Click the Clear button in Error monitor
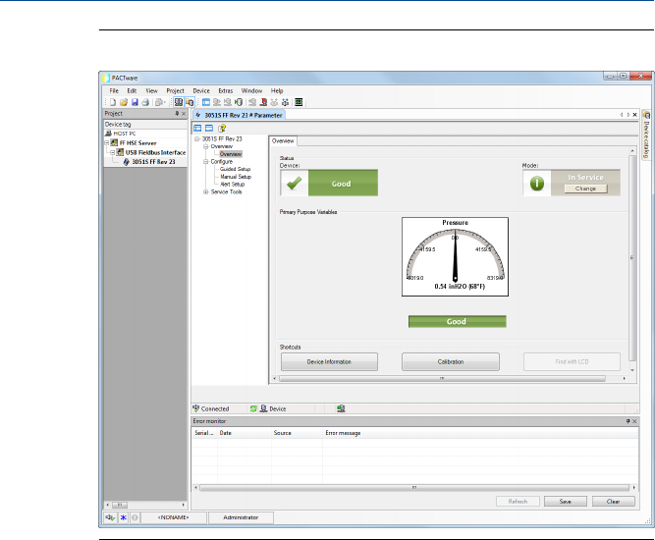Image resolution: width=655 pixels, height=540 pixels. 613,501
